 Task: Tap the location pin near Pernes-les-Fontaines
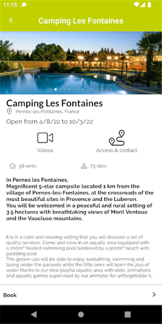(9, 112)
